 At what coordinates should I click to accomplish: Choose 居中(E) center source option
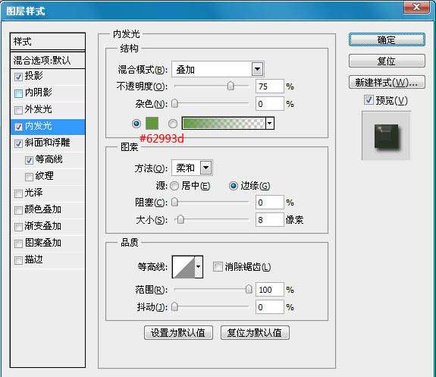[x=174, y=186]
